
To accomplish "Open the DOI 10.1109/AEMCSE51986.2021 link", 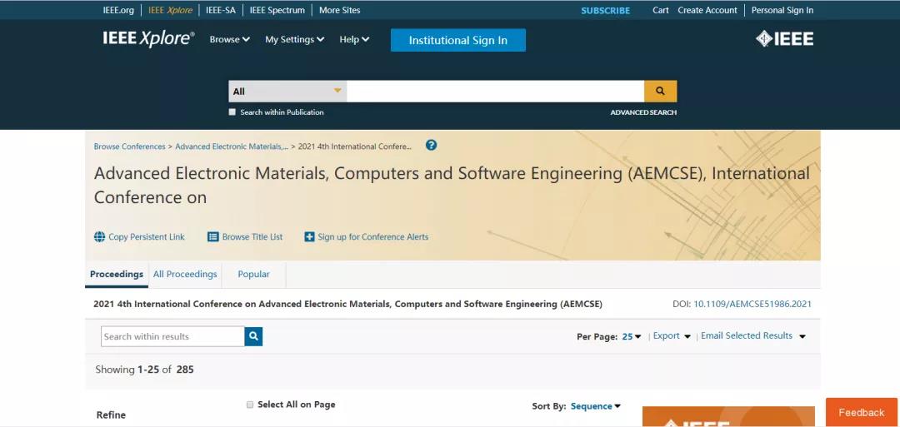I will pyautogui.click(x=752, y=304).
